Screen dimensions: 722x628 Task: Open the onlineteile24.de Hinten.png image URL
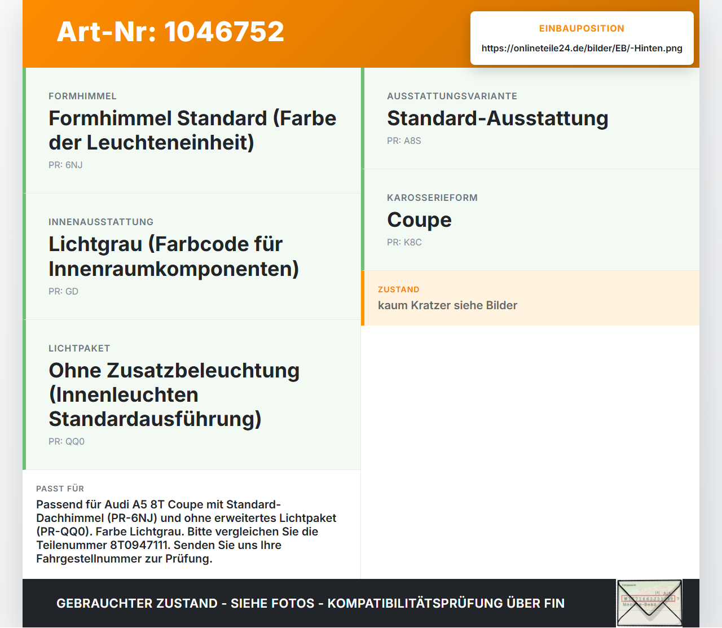click(582, 48)
